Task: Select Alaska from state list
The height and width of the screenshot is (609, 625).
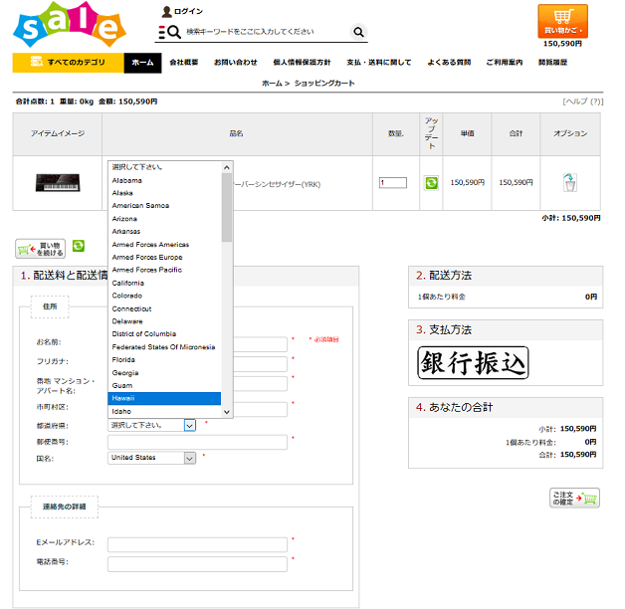Action: (x=164, y=193)
